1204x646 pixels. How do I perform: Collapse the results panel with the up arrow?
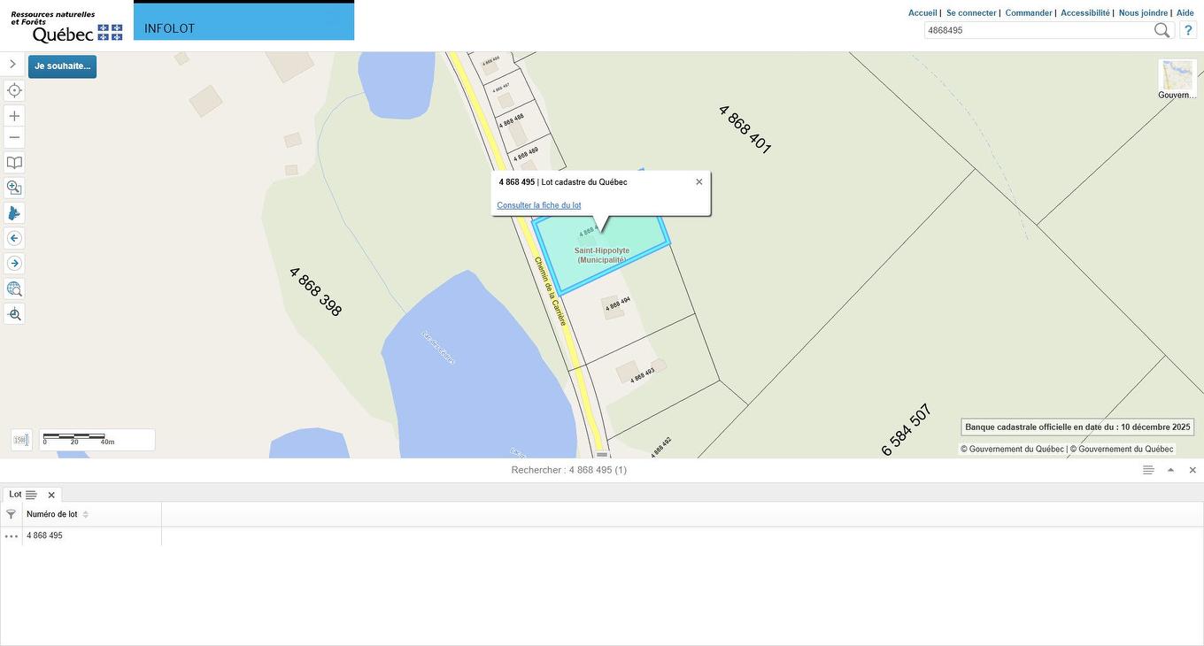click(x=1170, y=470)
